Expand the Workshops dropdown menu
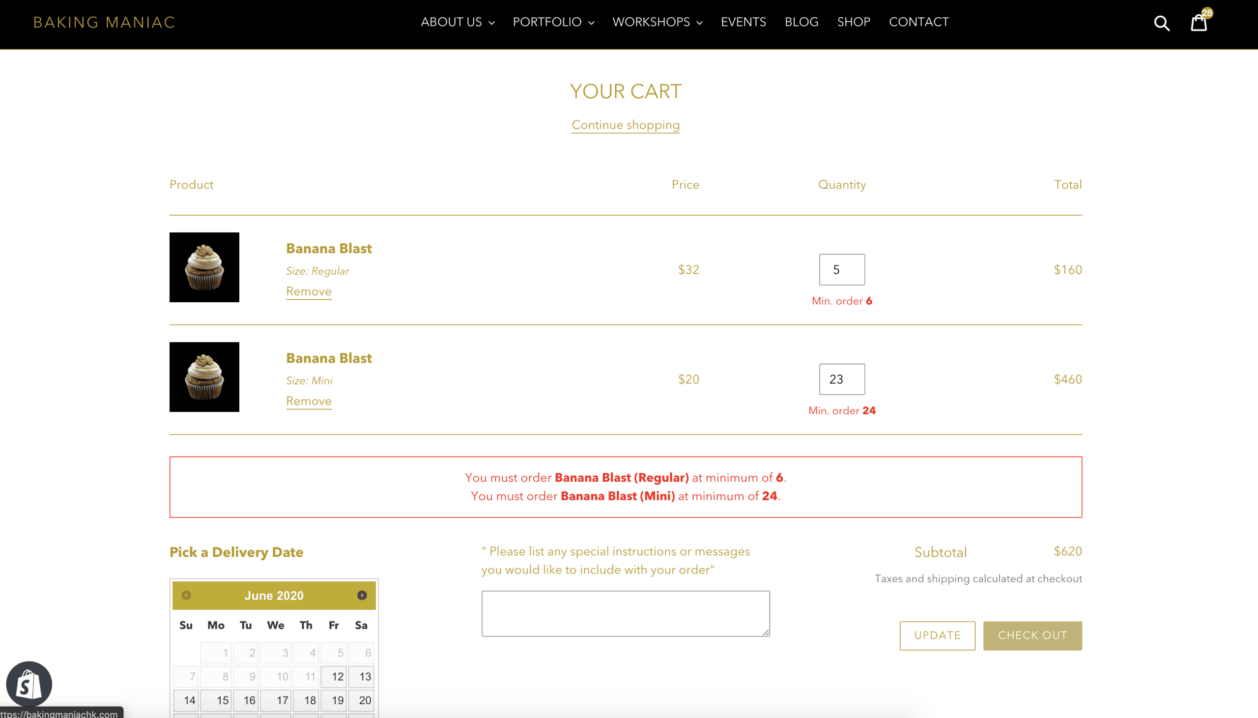The width and height of the screenshot is (1258, 718). coord(657,22)
